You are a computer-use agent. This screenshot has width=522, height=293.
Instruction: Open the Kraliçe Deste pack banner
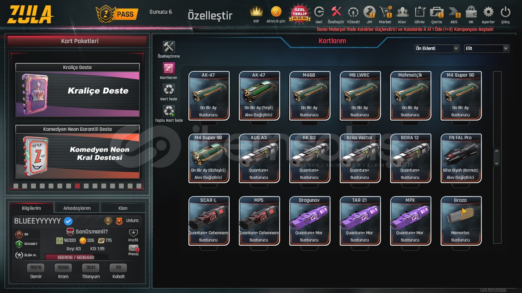click(78, 90)
